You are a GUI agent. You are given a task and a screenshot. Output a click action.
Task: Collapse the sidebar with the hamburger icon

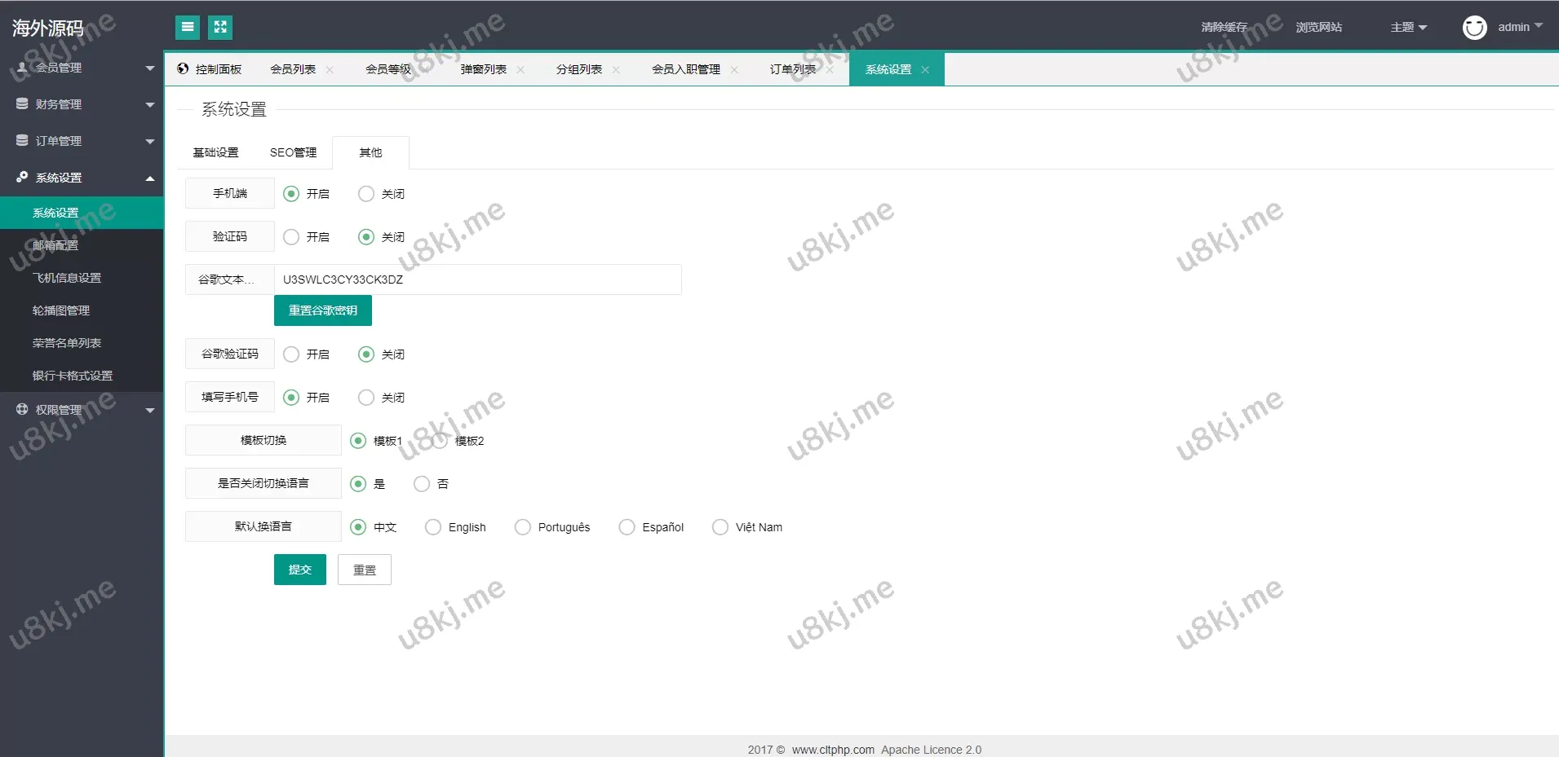point(188,27)
